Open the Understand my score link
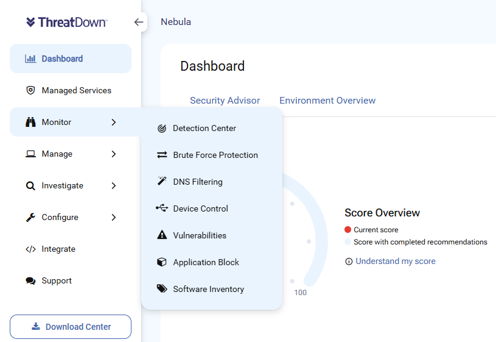The width and height of the screenshot is (496, 342). coord(396,261)
